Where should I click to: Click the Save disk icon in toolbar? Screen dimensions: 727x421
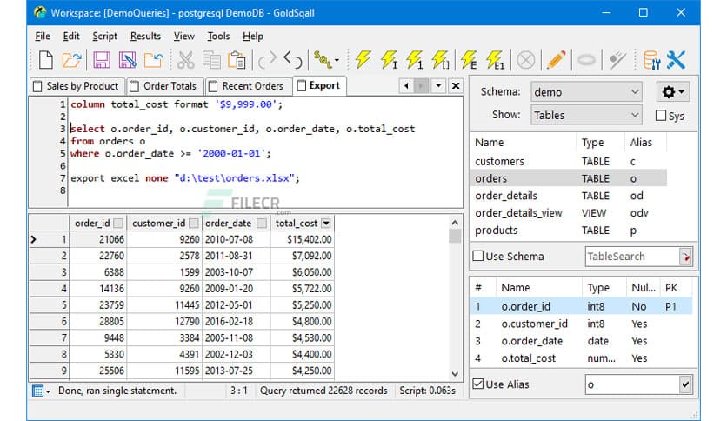(100, 60)
